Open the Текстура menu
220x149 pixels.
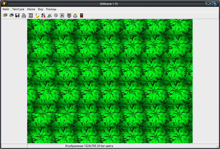(18, 9)
